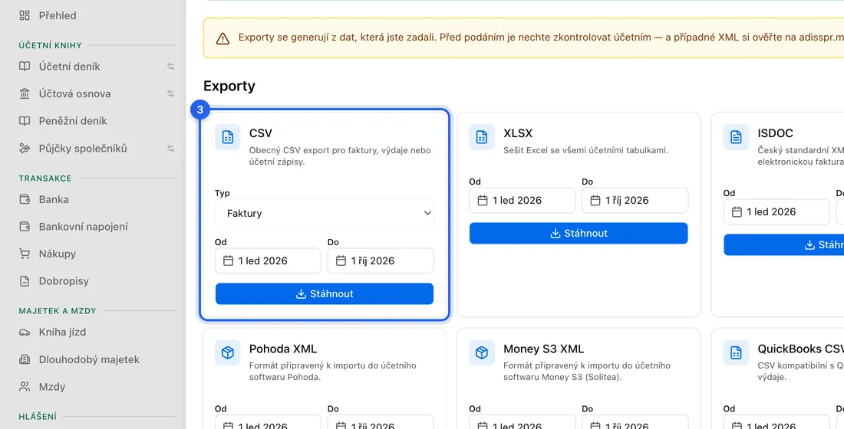
Task: Click the QuickBooks CSV spreadsheet icon
Action: click(x=736, y=352)
